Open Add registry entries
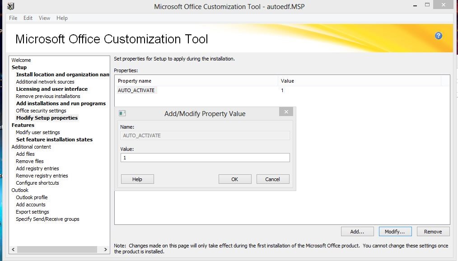Screen dimensions: 458x261 [37, 168]
